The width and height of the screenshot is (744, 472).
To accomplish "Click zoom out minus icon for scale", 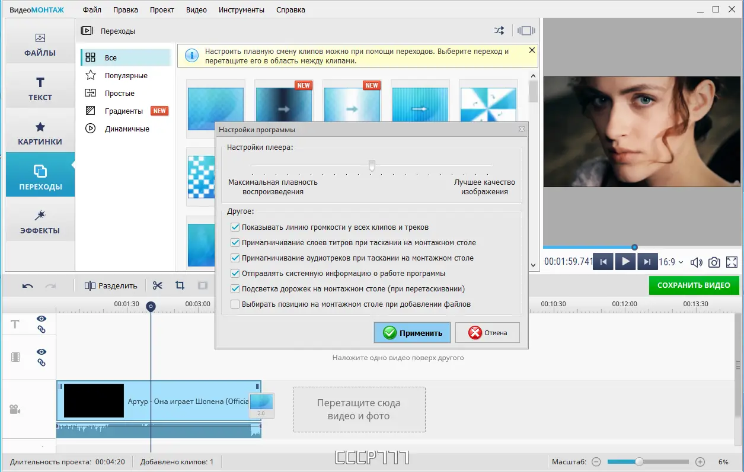I will [x=596, y=462].
